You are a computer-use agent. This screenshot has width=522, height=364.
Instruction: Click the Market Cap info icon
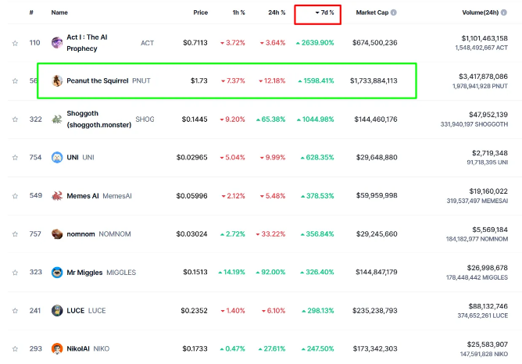tap(394, 12)
